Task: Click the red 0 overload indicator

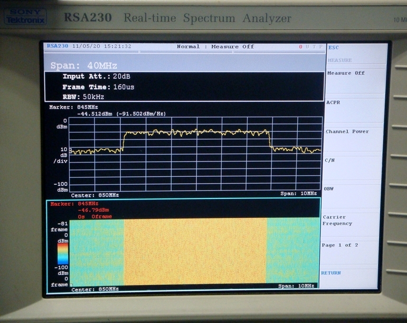Action: point(300,47)
